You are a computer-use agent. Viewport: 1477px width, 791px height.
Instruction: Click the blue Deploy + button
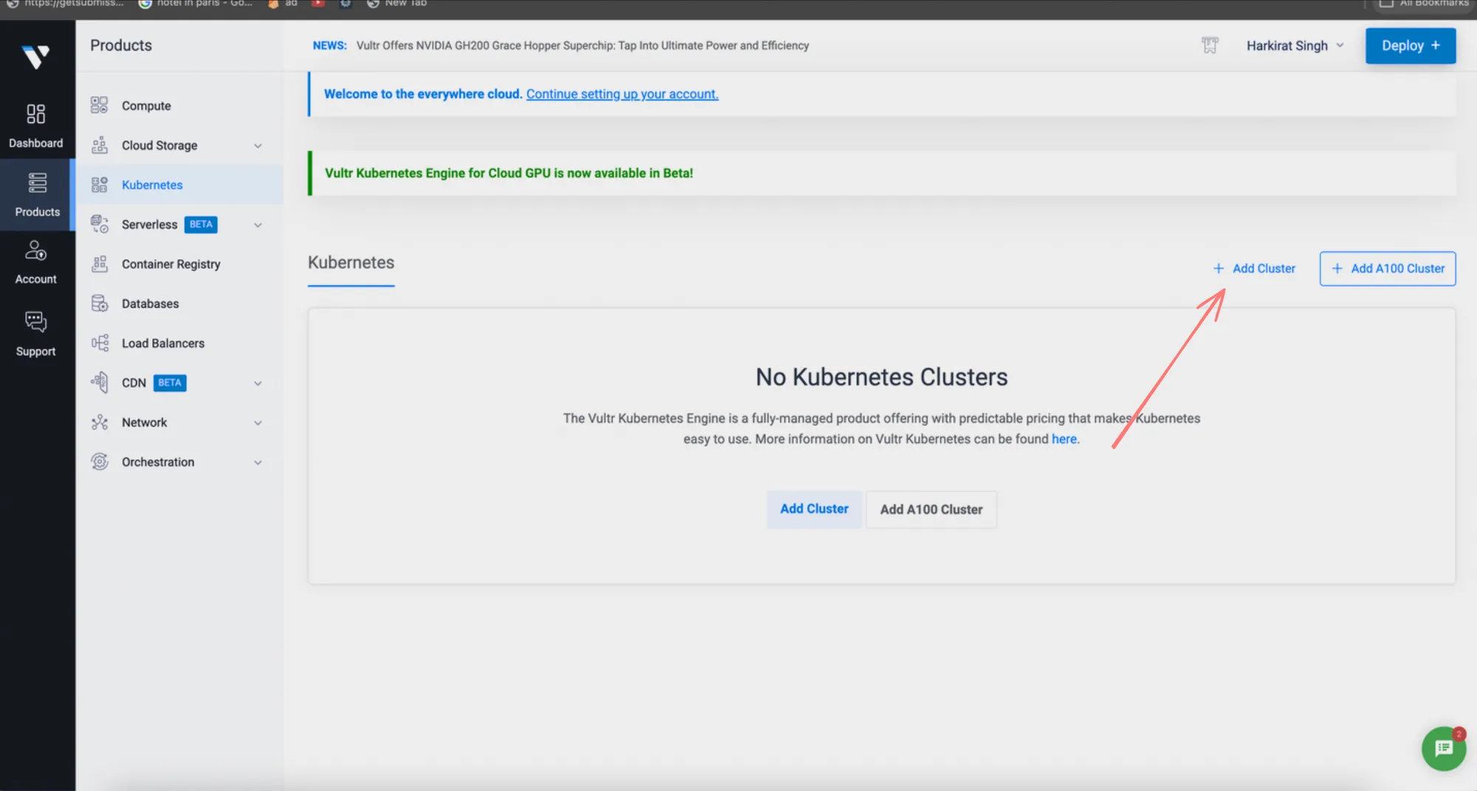click(x=1410, y=46)
